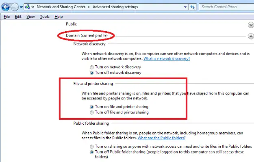
Task: Click the Forward navigation arrow button
Action: coord(15,7)
